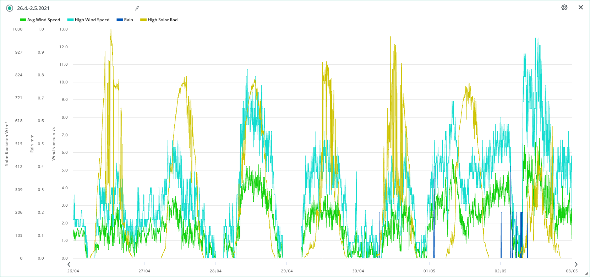Click the yellow High Solar Rad swatch

[143, 20]
